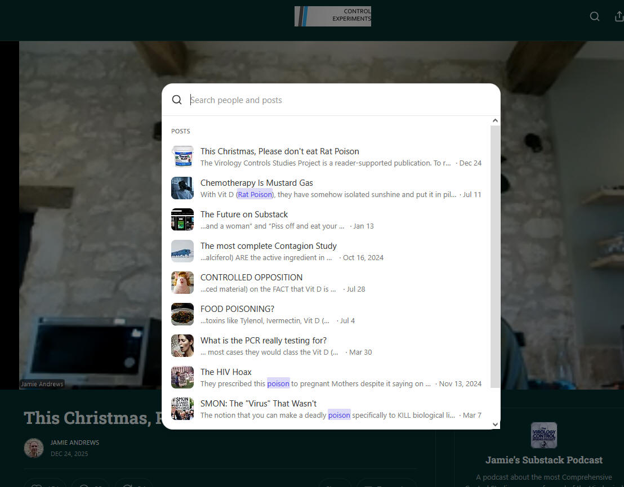Click the 'FOOD POISONING?' thumbnail image
The height and width of the screenshot is (487, 624).
point(182,314)
